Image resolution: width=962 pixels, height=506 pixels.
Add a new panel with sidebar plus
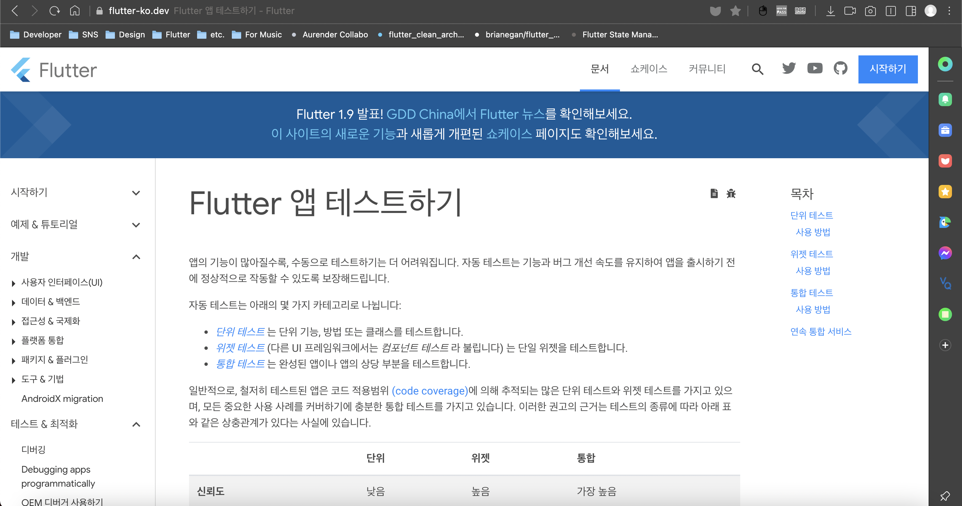[945, 345]
